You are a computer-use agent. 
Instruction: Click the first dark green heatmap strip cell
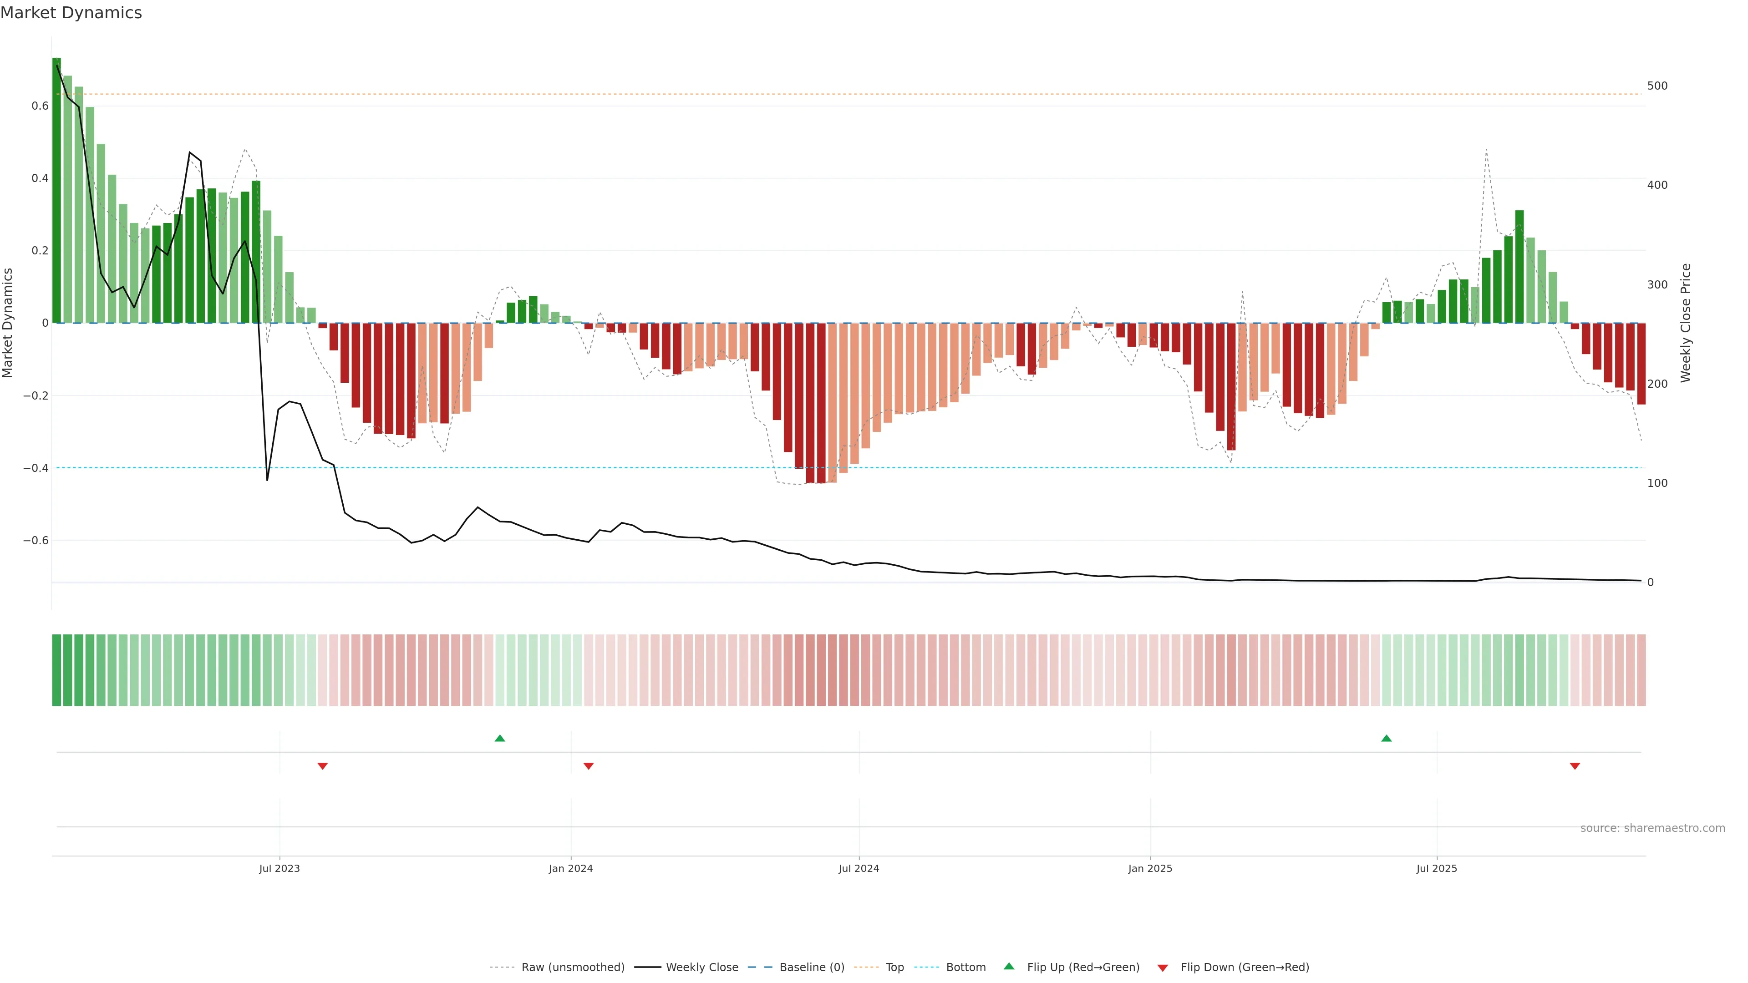56,670
